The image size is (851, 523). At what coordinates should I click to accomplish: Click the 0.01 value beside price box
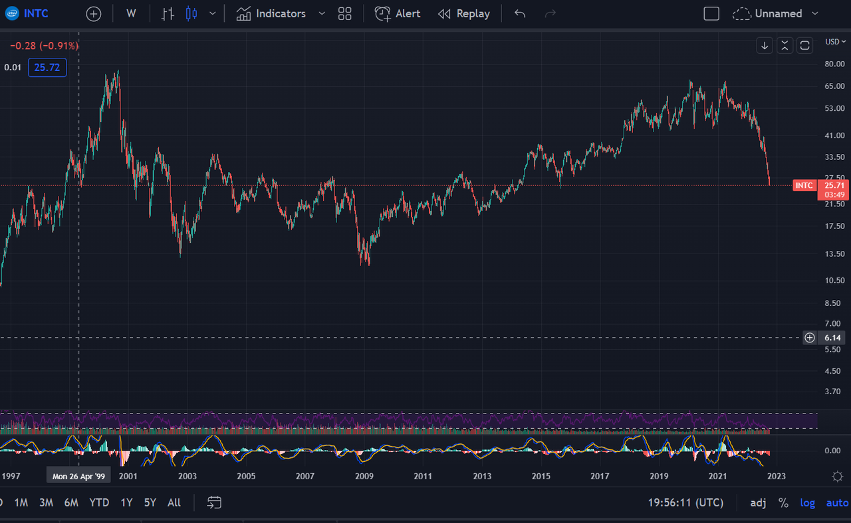13,68
